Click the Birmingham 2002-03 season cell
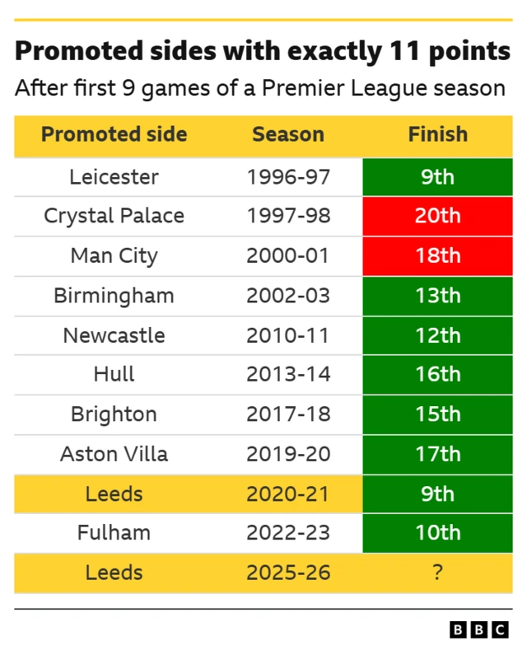Image resolution: width=527 pixels, height=664 pixels. click(x=287, y=295)
